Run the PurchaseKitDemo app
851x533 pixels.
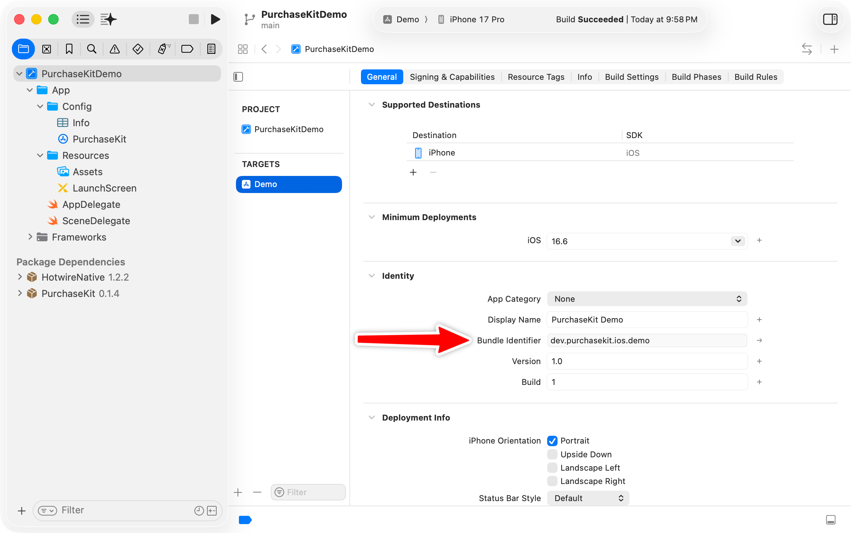(216, 19)
